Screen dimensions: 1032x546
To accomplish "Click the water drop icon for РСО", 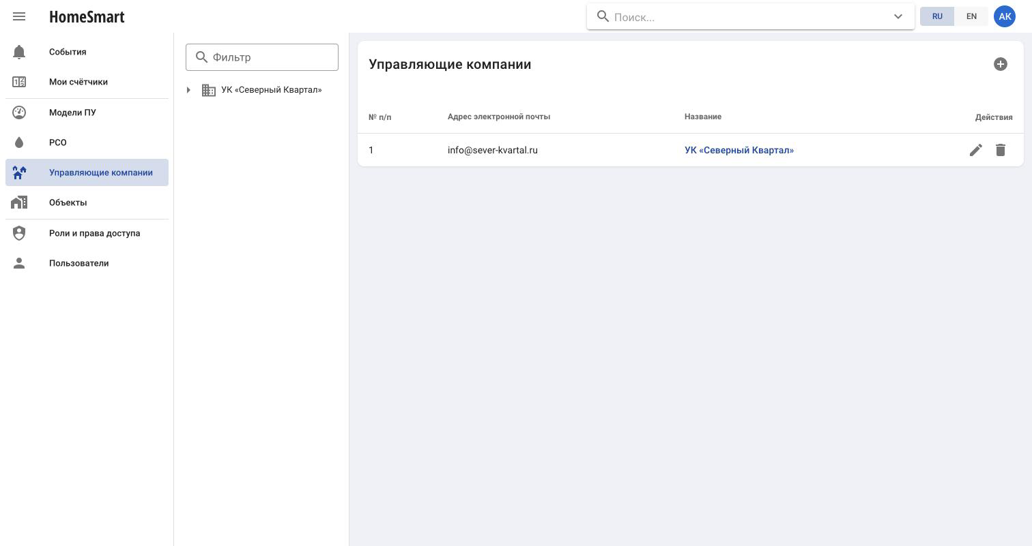I will [x=19, y=142].
